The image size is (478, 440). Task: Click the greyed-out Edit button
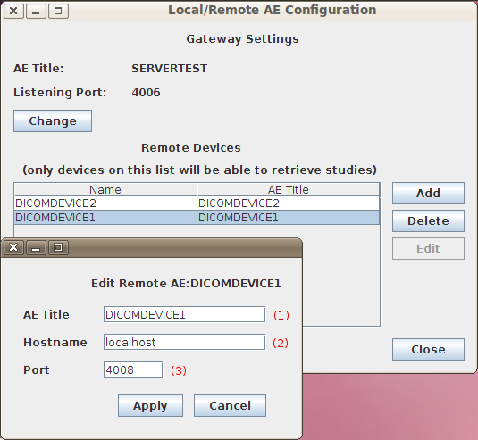[x=428, y=248]
